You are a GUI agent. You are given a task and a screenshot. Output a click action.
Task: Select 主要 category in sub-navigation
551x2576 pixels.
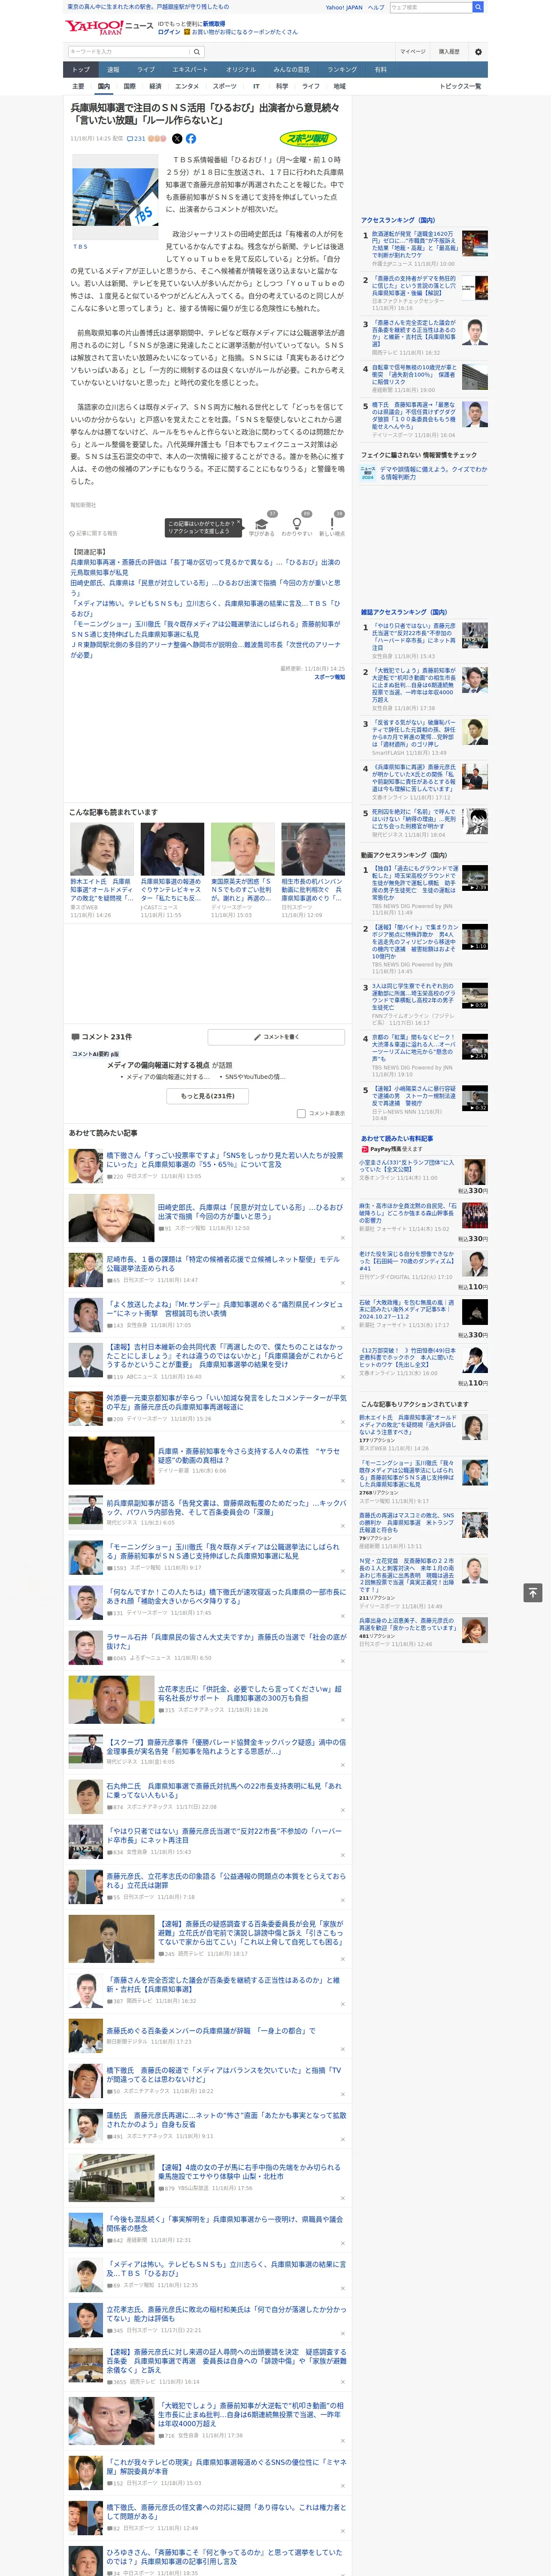pos(78,86)
